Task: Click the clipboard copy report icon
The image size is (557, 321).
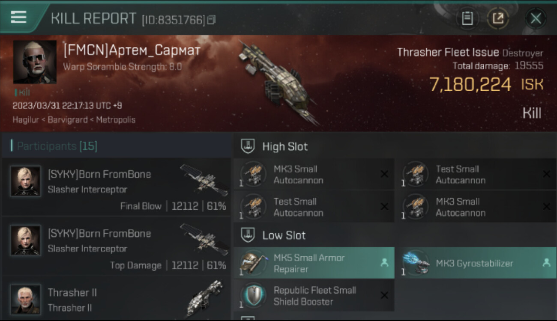Action: pyautogui.click(x=467, y=18)
